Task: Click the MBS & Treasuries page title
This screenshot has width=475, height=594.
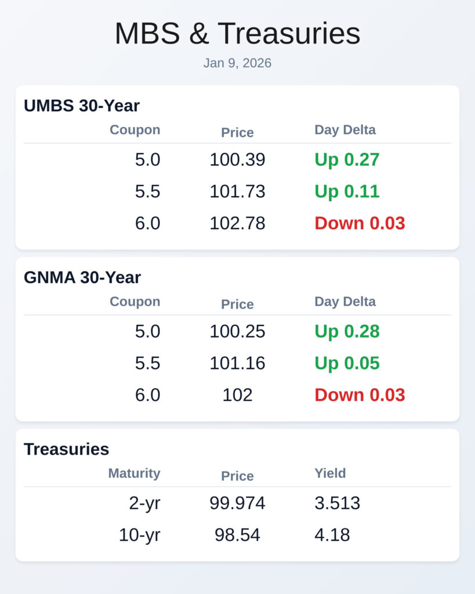Action: click(237, 34)
